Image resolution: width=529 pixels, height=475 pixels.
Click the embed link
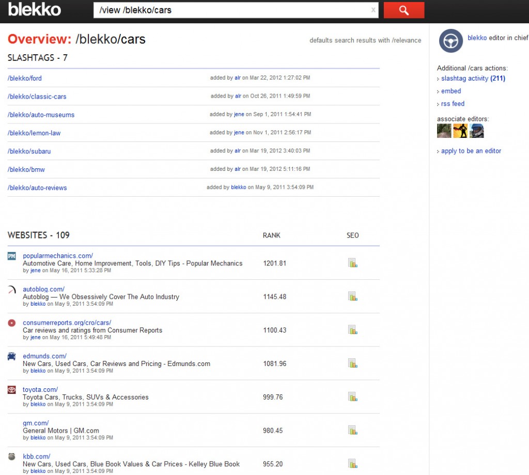coord(450,91)
